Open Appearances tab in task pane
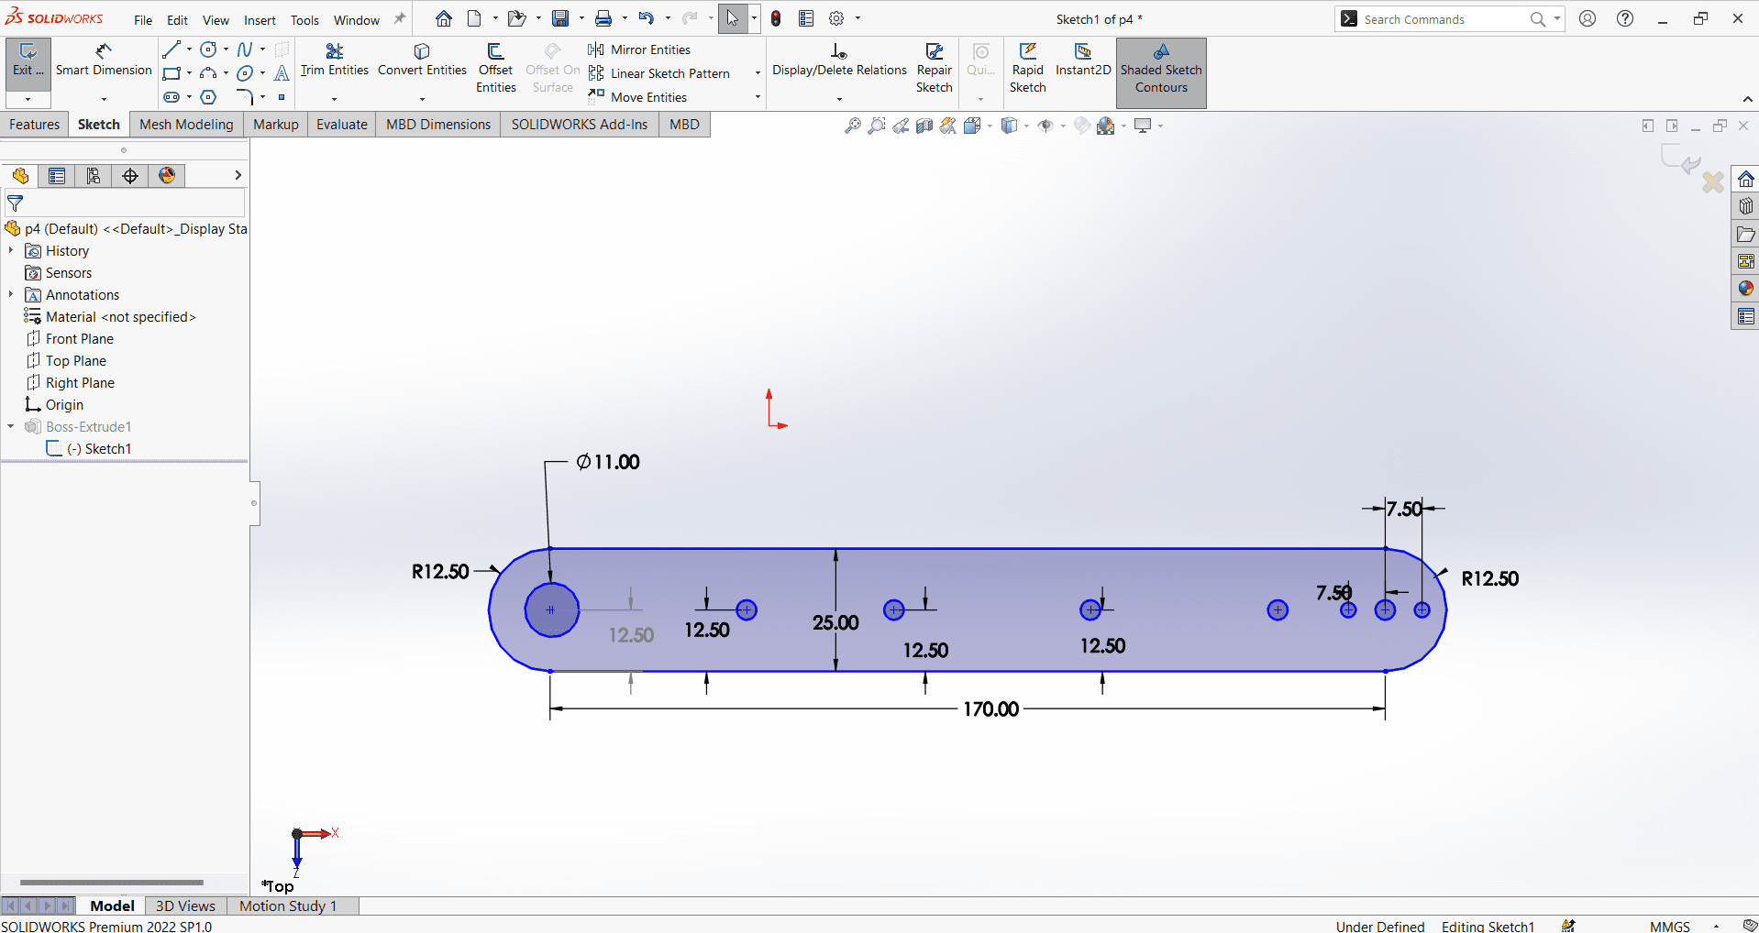Screen dimensions: 1759x933 [1745, 289]
